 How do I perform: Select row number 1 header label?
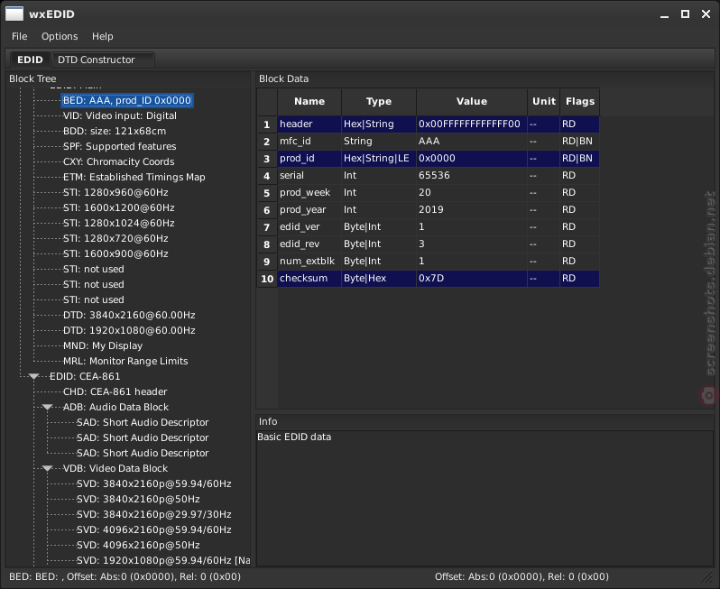(x=267, y=124)
